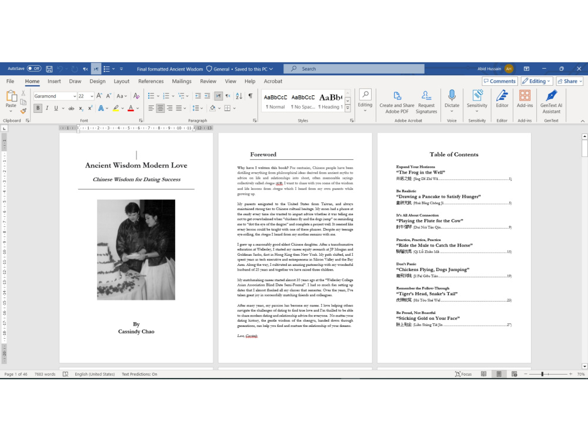Apply the yellow text highlight color
Viewport: 588px width, 441px height.
(x=116, y=108)
